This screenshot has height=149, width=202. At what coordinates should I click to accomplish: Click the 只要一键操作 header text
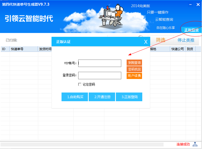[x=158, y=12]
